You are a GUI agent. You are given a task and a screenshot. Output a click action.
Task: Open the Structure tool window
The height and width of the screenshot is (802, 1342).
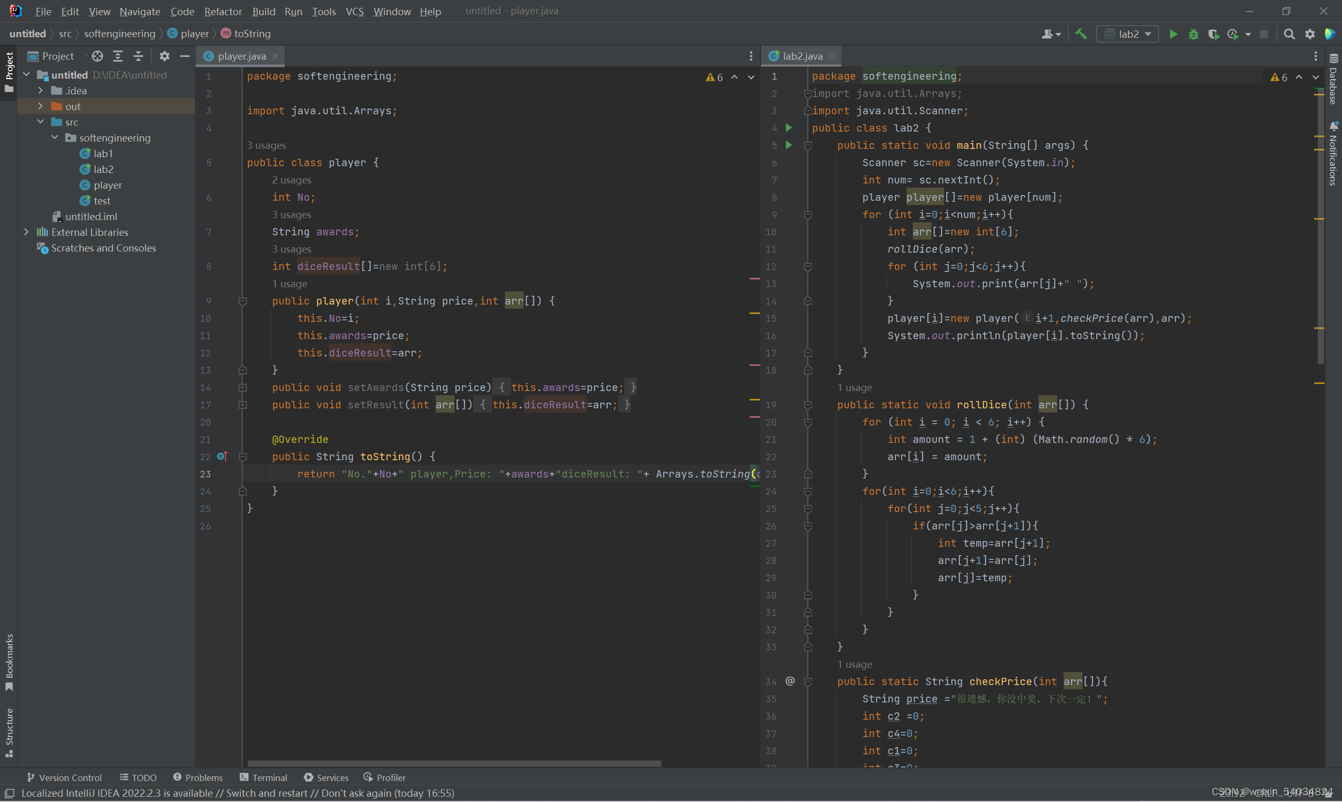[x=9, y=732]
